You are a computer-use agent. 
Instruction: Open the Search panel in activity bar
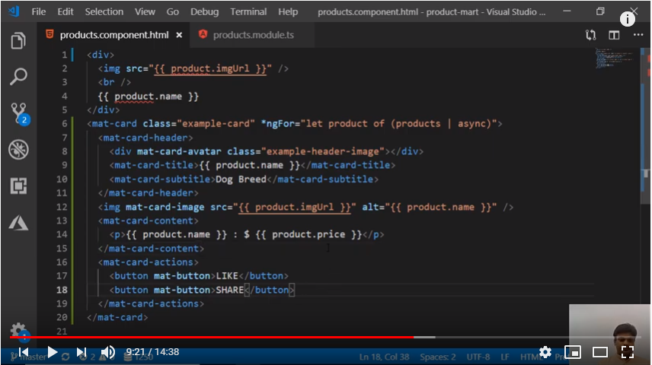18,76
